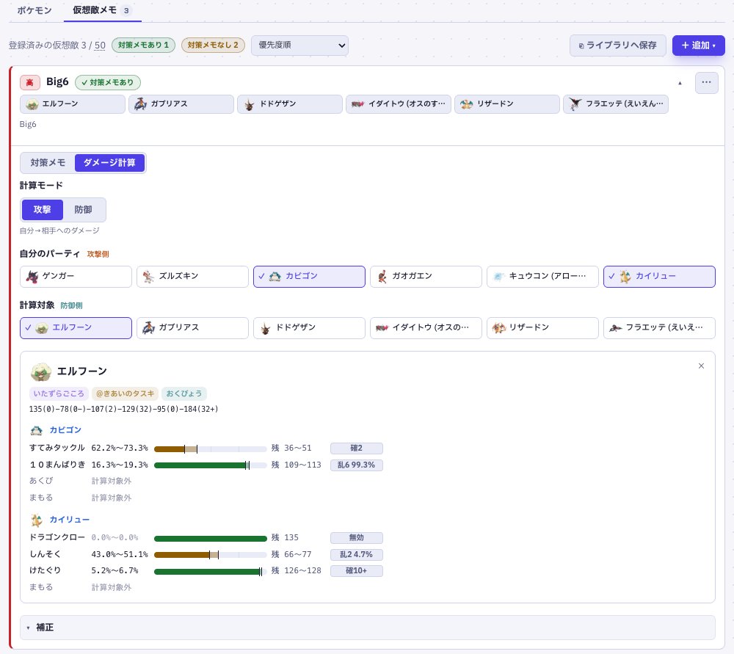This screenshot has width=734, height=654.
Task: Open the Big6 card more options menu
Action: coord(706,82)
